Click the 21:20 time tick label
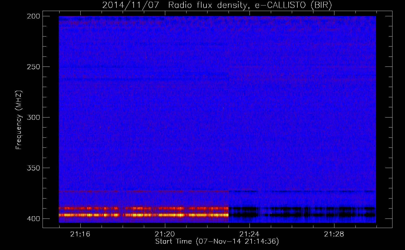 (x=165, y=234)
